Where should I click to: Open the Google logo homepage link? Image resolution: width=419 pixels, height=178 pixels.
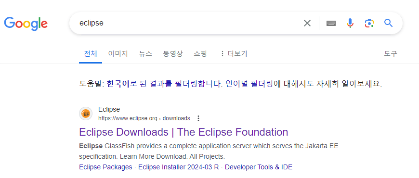pos(26,24)
